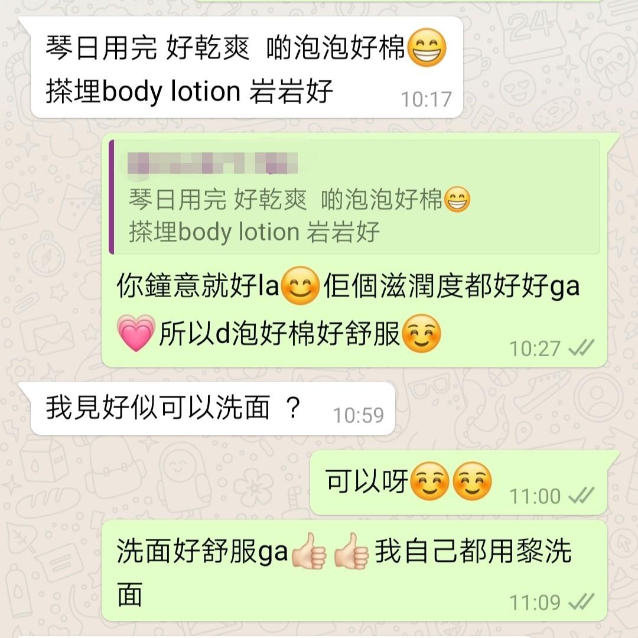Select the received message 我見好似可以洗面
Screen dimensions: 638x638
click(213, 409)
